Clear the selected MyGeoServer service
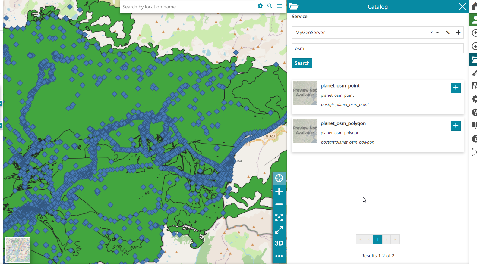Screen dimensions: 477x264 point(431,33)
